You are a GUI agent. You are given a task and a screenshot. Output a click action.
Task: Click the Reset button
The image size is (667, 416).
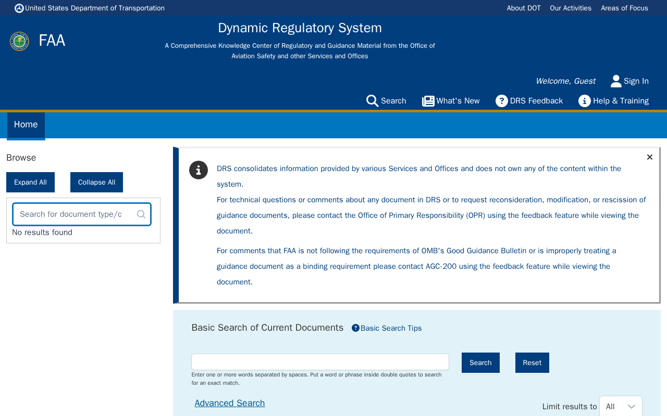point(532,363)
